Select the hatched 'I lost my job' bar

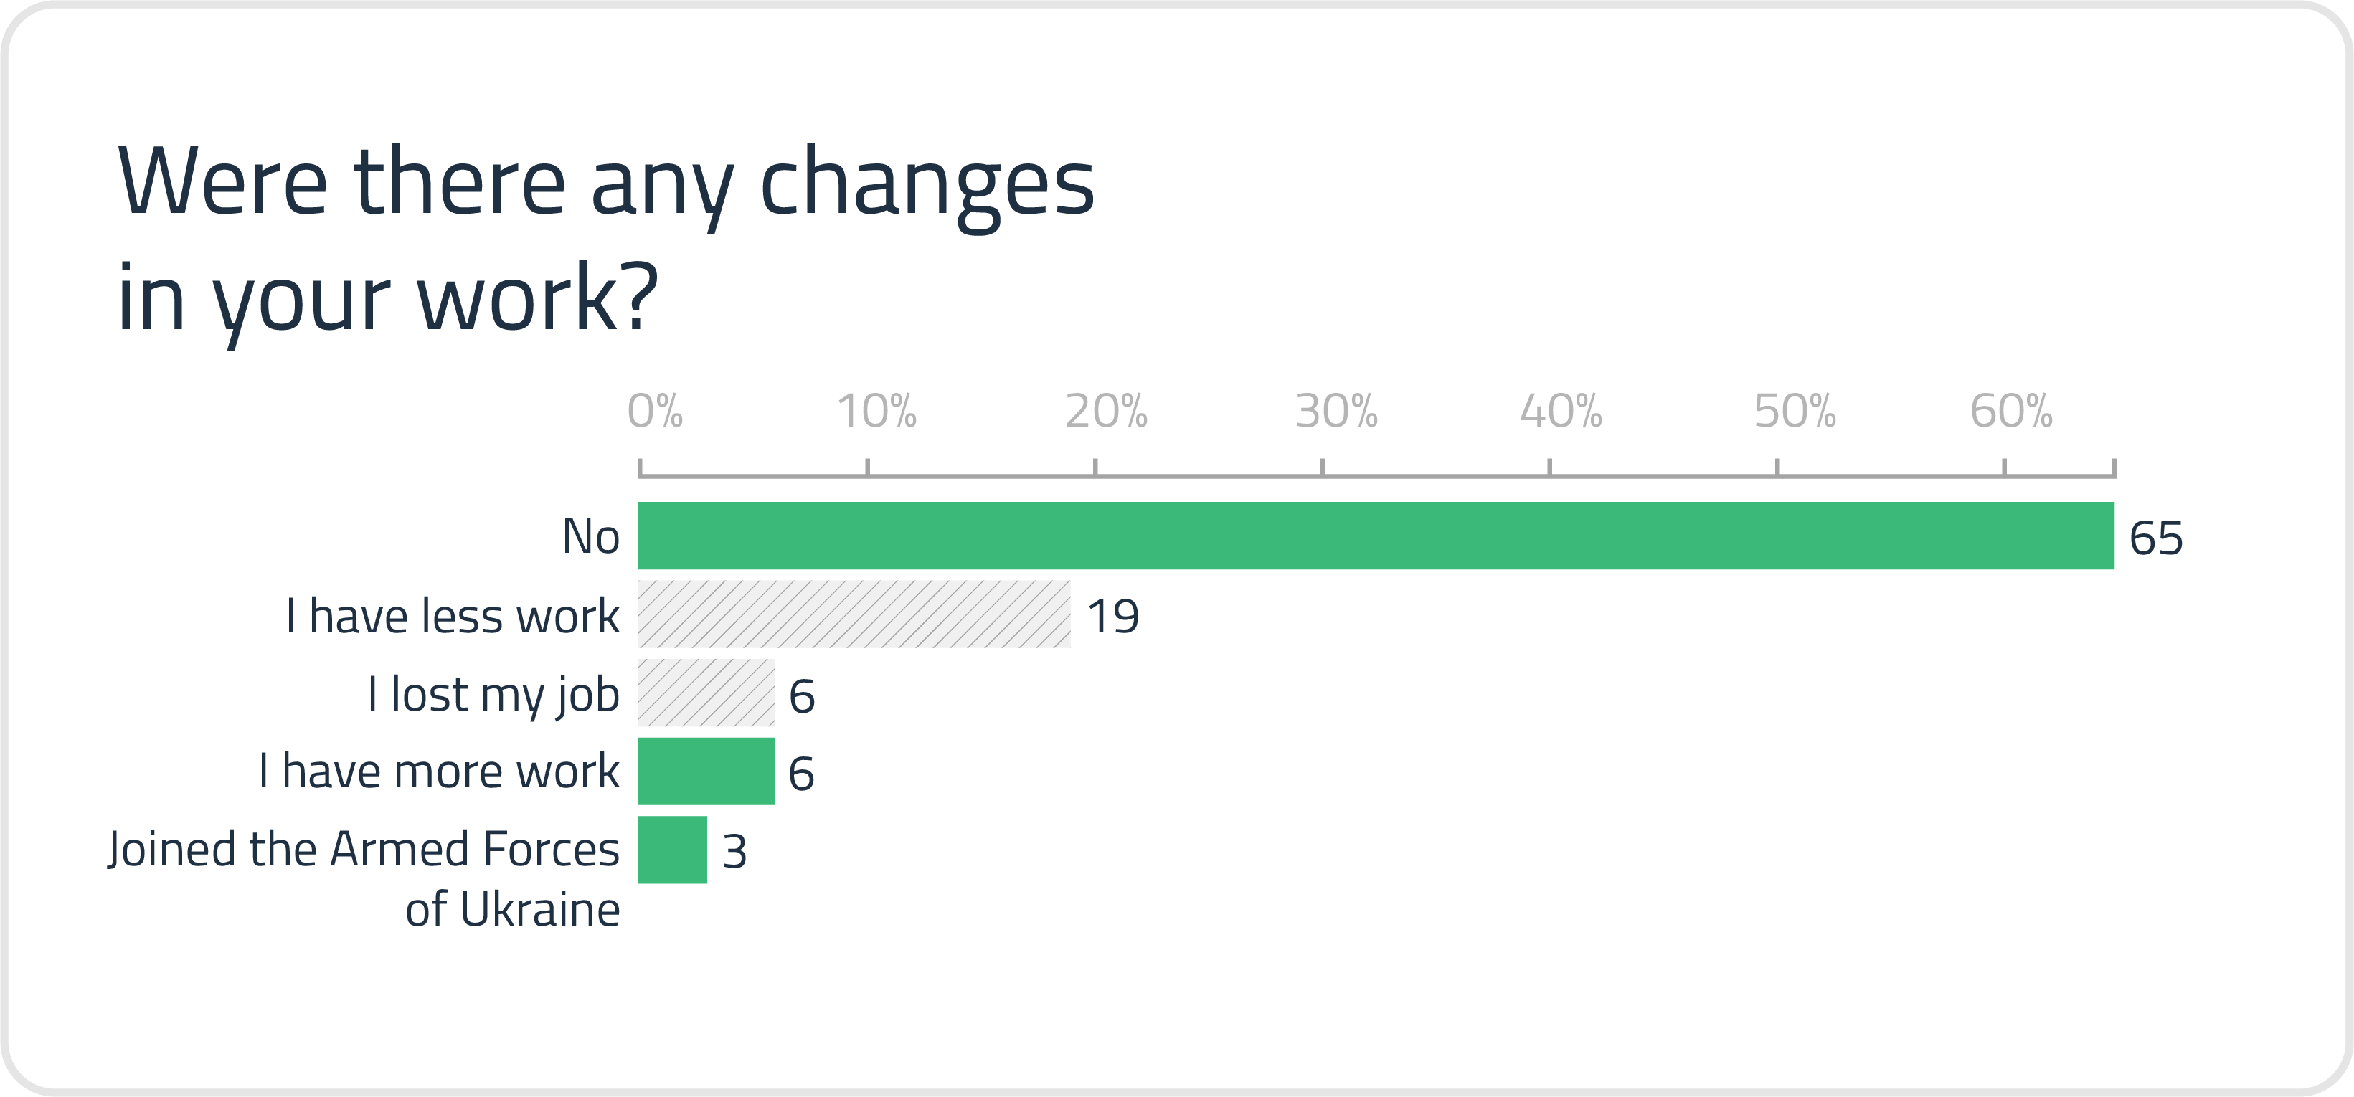tap(706, 693)
